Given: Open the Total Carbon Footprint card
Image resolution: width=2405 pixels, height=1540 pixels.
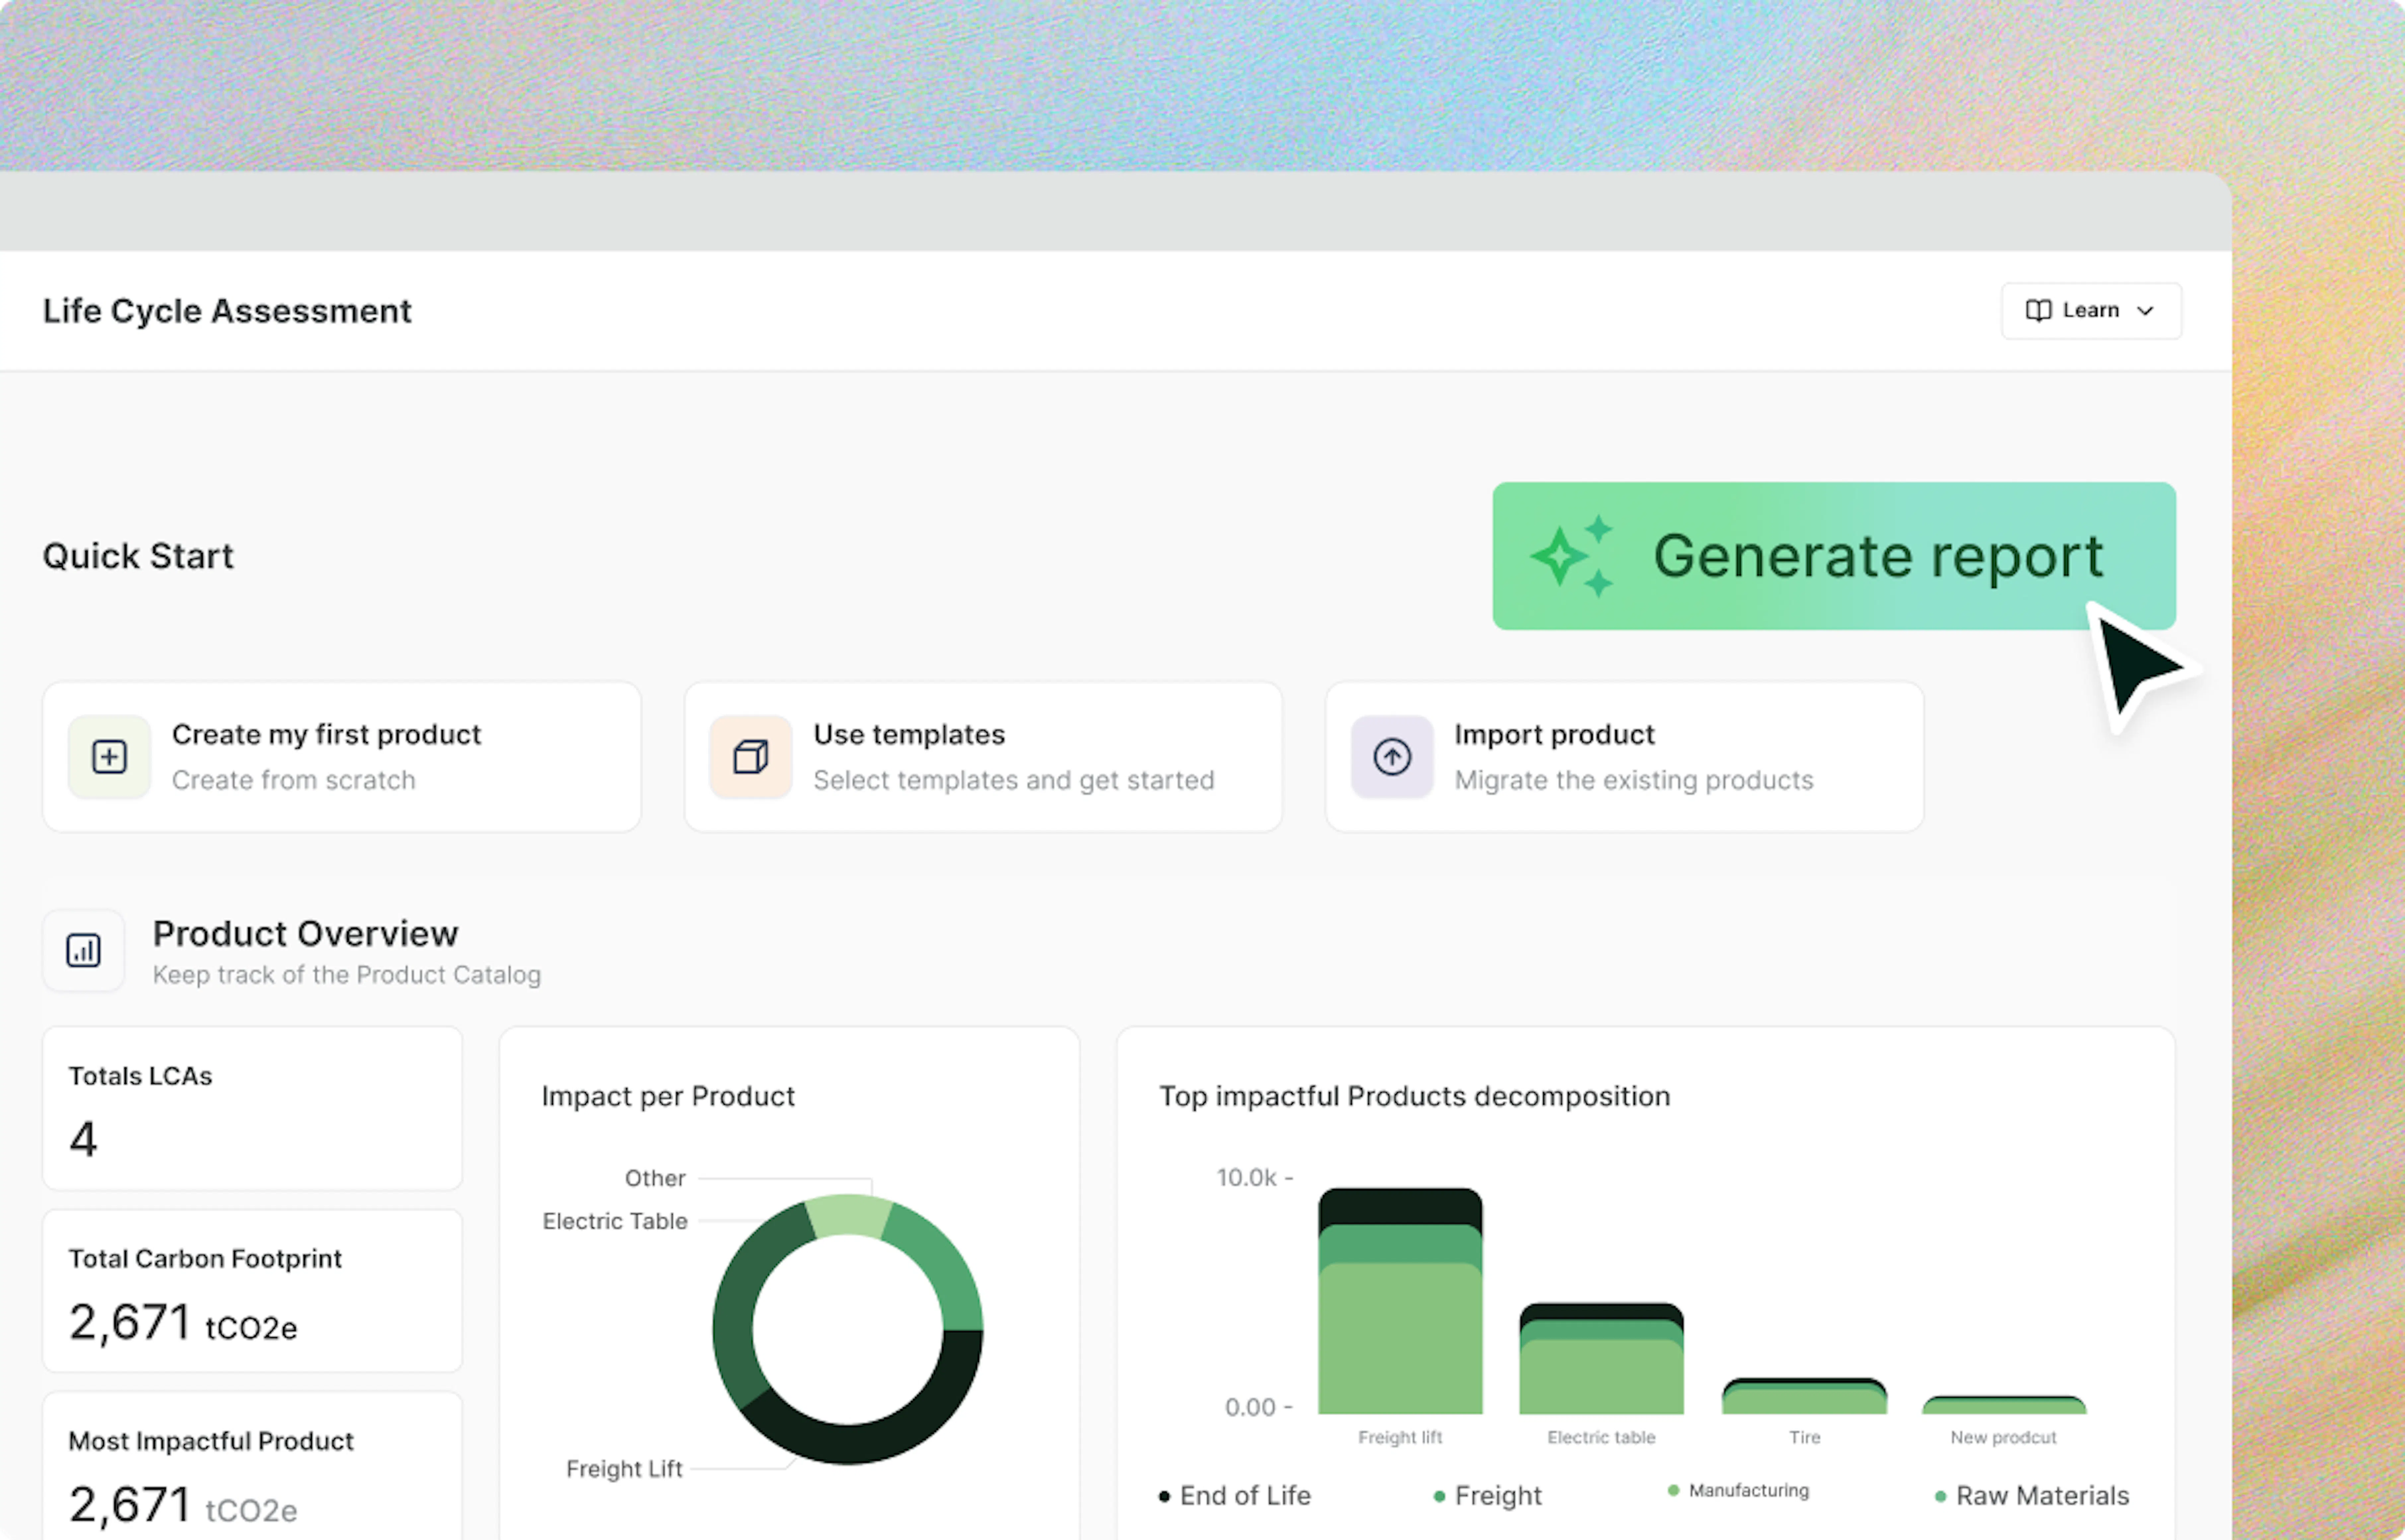Looking at the screenshot, I should pyautogui.click(x=252, y=1291).
